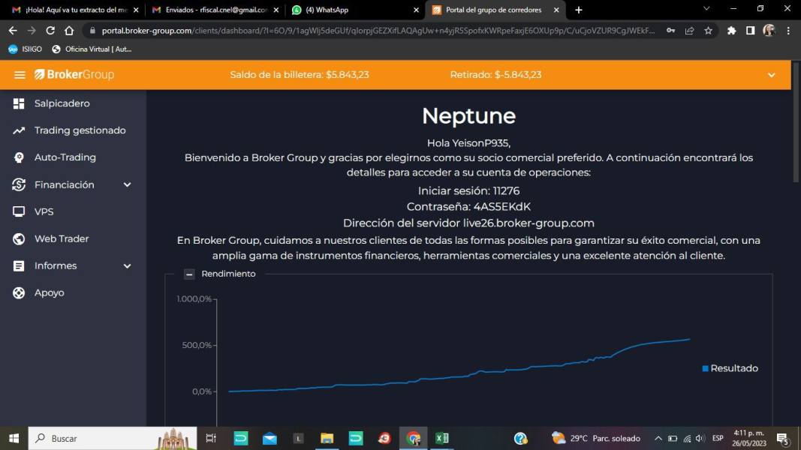Show hidden system tray icons
801x450 pixels.
(x=658, y=438)
